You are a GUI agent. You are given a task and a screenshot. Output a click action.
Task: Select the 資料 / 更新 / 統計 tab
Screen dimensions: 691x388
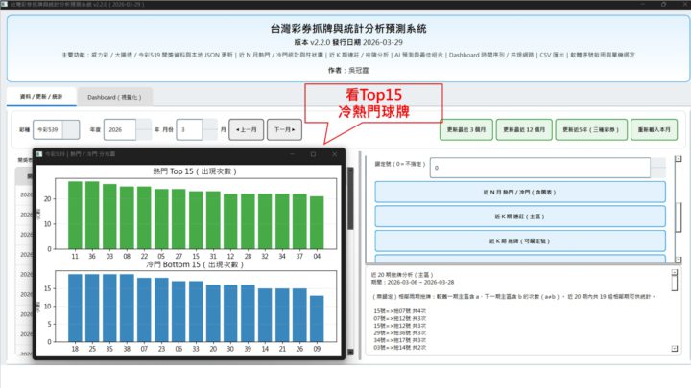pyautogui.click(x=42, y=97)
